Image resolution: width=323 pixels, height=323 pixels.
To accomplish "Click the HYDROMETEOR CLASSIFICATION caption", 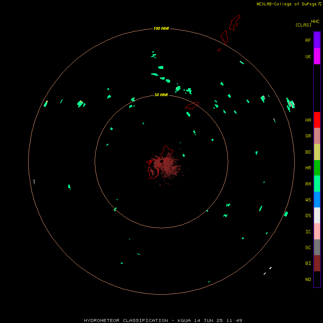I will 126,320.
